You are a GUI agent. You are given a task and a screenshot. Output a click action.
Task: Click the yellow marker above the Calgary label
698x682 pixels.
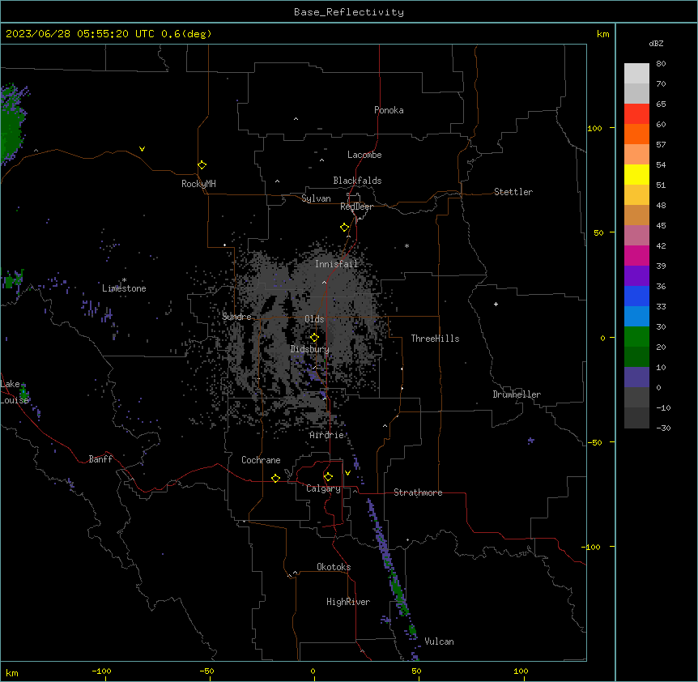328,477
